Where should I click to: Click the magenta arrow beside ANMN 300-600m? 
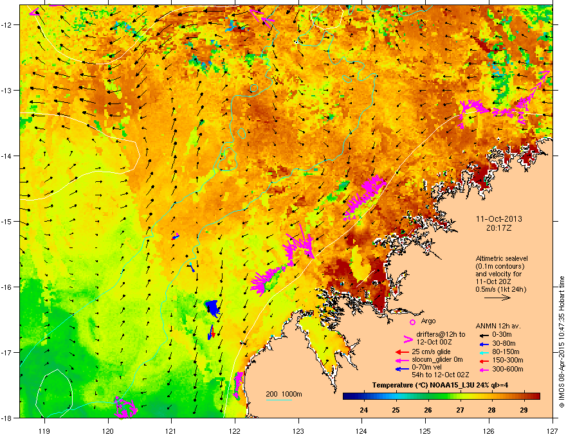point(484,370)
